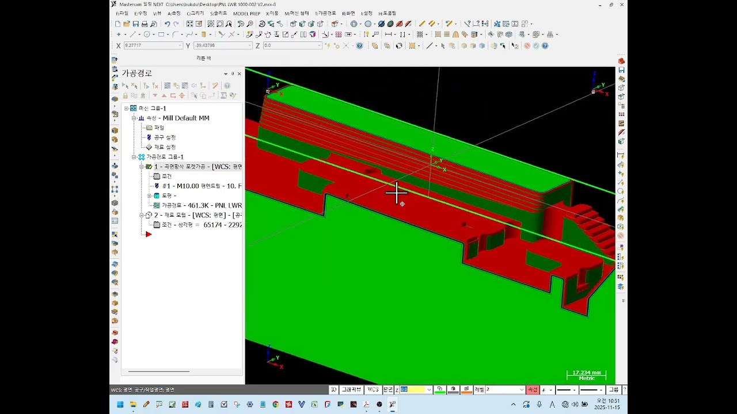Click the WCS button in status bar
Screen dimensions: 737x414
point(373,390)
